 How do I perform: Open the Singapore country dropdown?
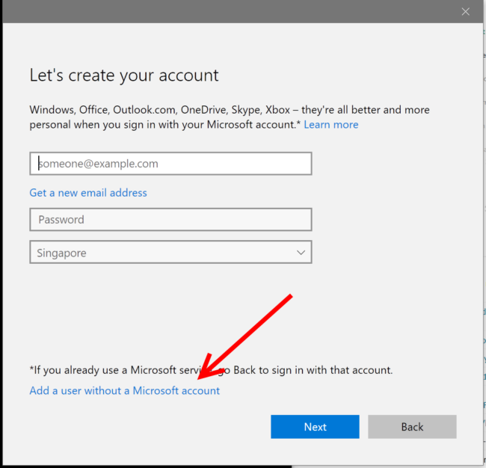point(170,253)
